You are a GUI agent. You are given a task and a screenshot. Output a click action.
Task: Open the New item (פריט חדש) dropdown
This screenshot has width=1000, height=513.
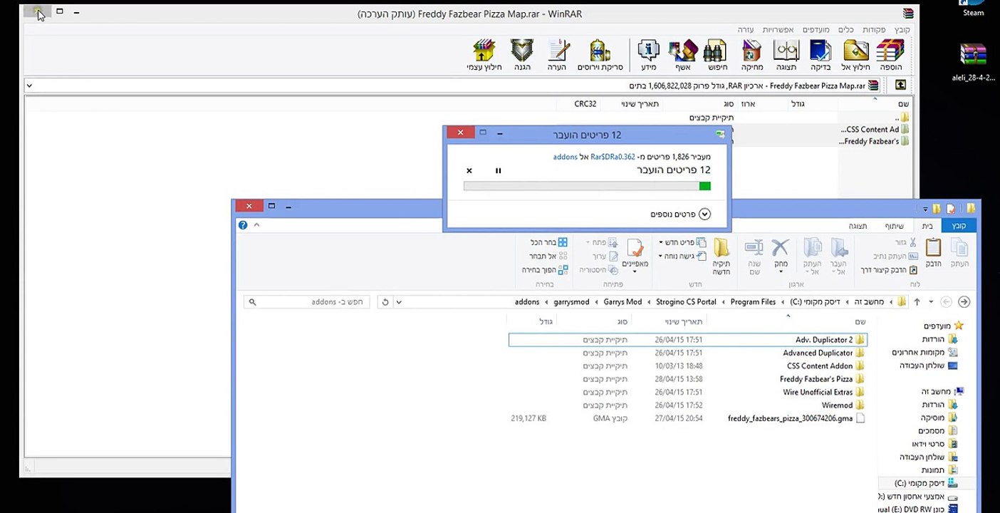pos(682,242)
